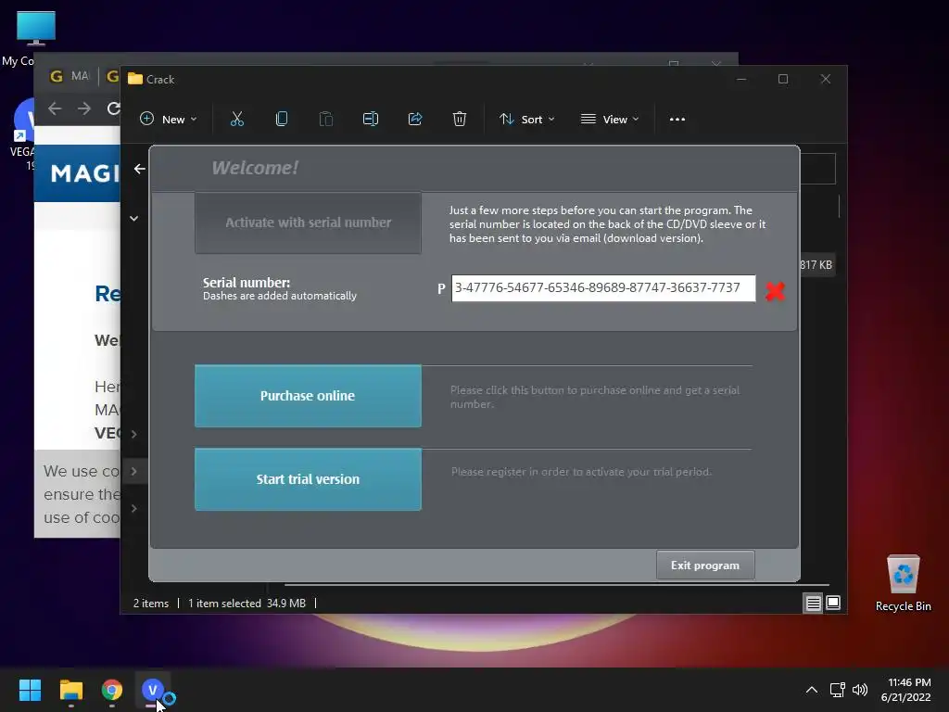The width and height of the screenshot is (949, 712).
Task: Click into the serial number field
Action: 603,288
